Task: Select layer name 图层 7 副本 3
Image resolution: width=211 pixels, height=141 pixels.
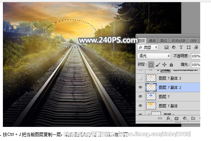Action: [x=170, y=78]
